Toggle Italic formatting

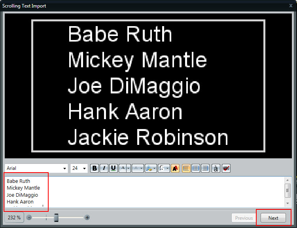coord(104,168)
